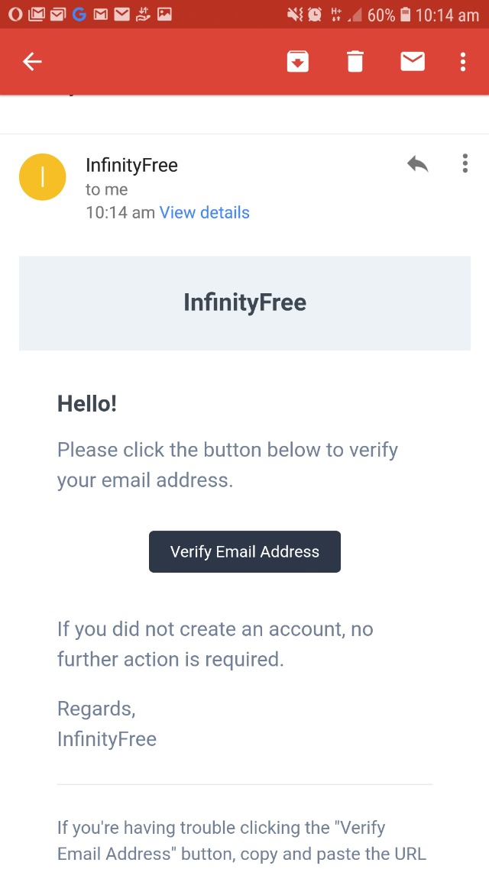The image size is (489, 869).
Task: Tap the yellow InfinityFree sender avatar
Action: tap(43, 177)
